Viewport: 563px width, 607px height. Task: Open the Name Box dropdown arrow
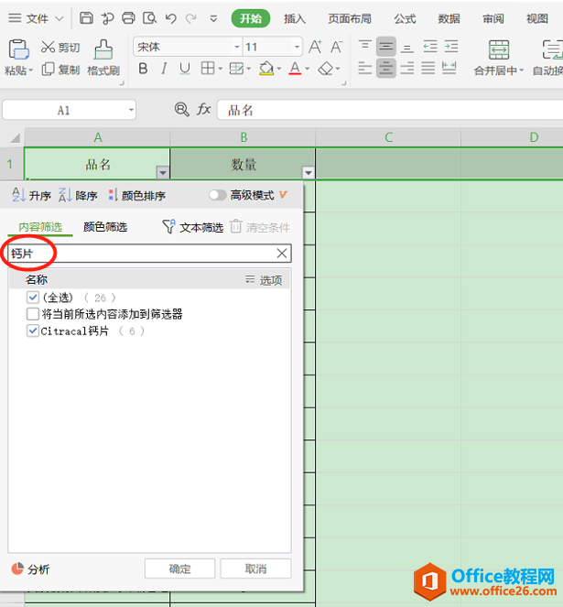tap(131, 110)
